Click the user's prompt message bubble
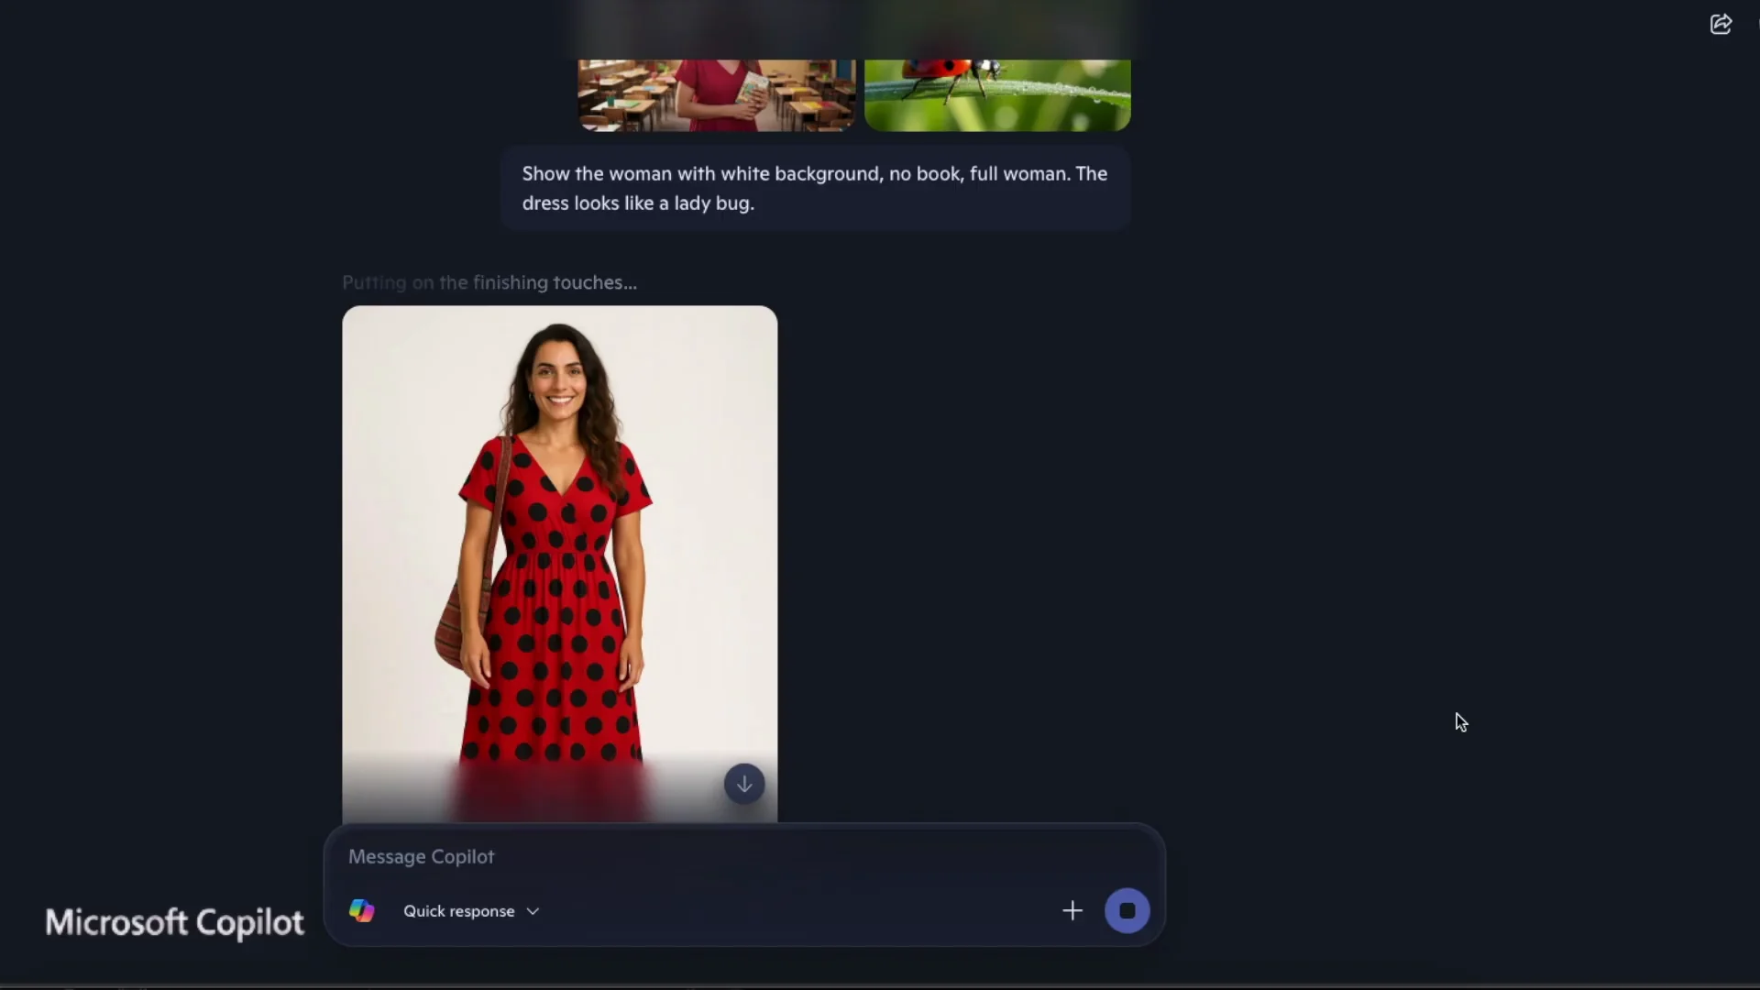Image resolution: width=1760 pixels, height=990 pixels. [x=814, y=188]
